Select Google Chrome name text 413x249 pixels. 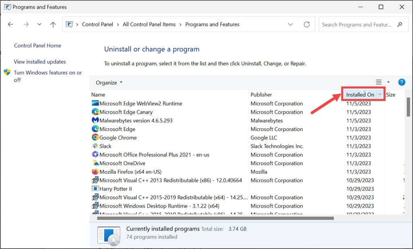tap(118, 138)
